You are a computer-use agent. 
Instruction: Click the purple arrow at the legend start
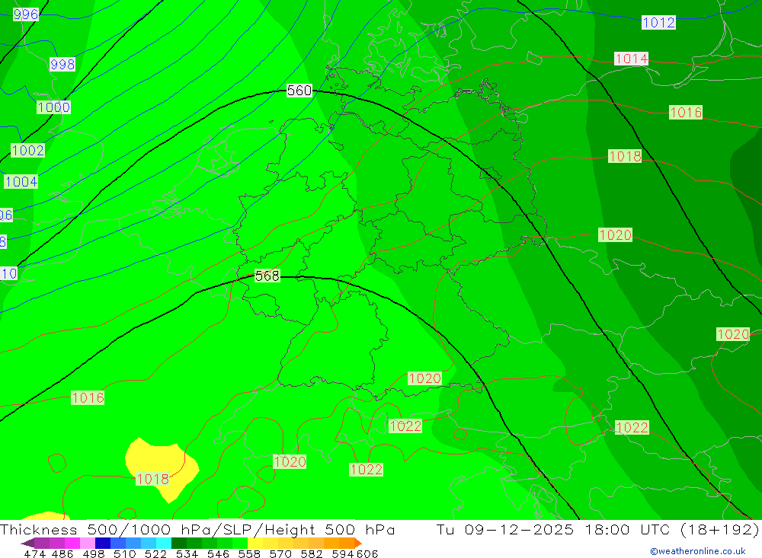click(x=27, y=543)
